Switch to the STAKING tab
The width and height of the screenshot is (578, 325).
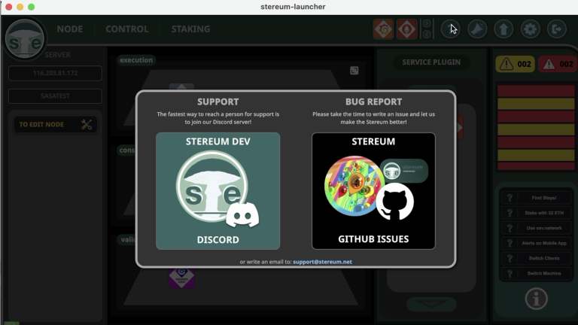point(190,29)
